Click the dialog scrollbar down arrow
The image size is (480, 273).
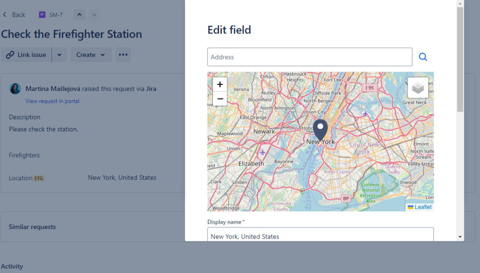(460, 237)
